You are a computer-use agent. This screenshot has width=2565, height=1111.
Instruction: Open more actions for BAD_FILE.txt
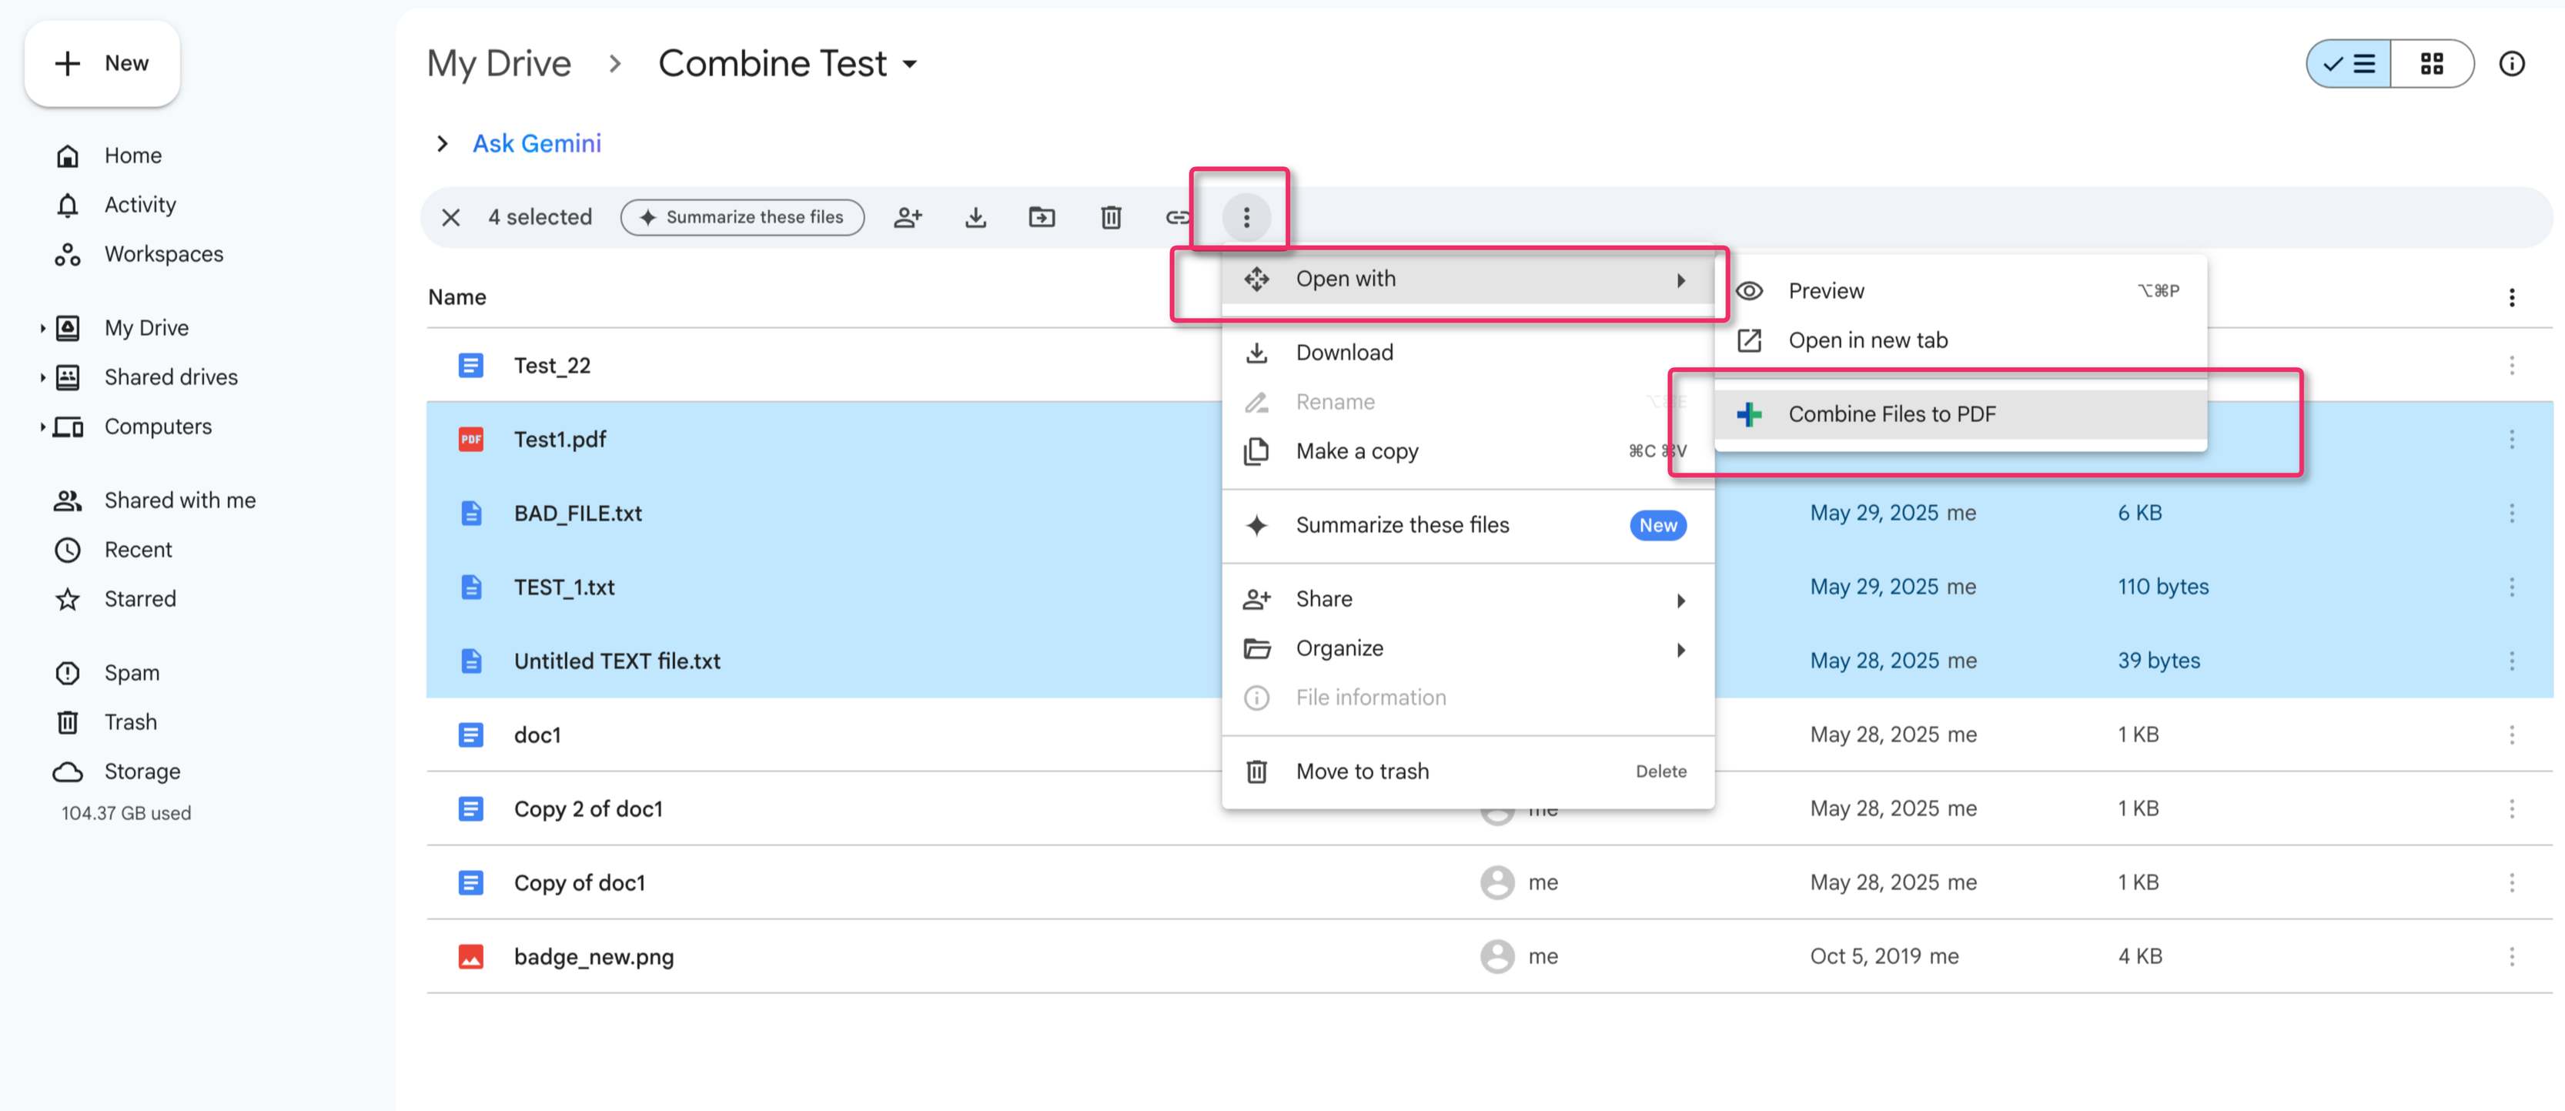coord(2511,513)
